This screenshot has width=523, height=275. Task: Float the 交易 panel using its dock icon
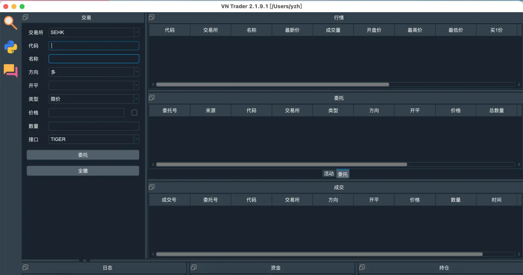[25, 17]
